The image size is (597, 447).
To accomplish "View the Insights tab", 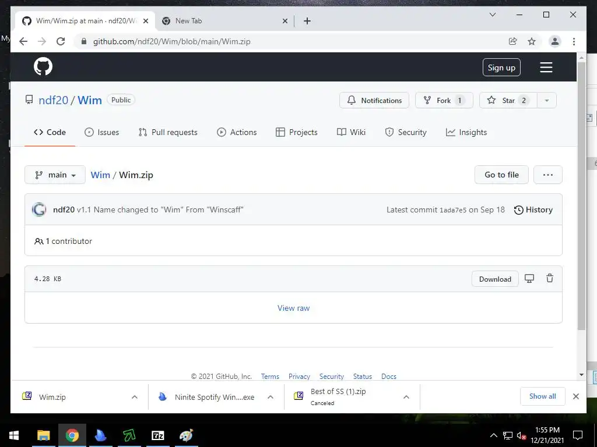I will [x=466, y=132].
